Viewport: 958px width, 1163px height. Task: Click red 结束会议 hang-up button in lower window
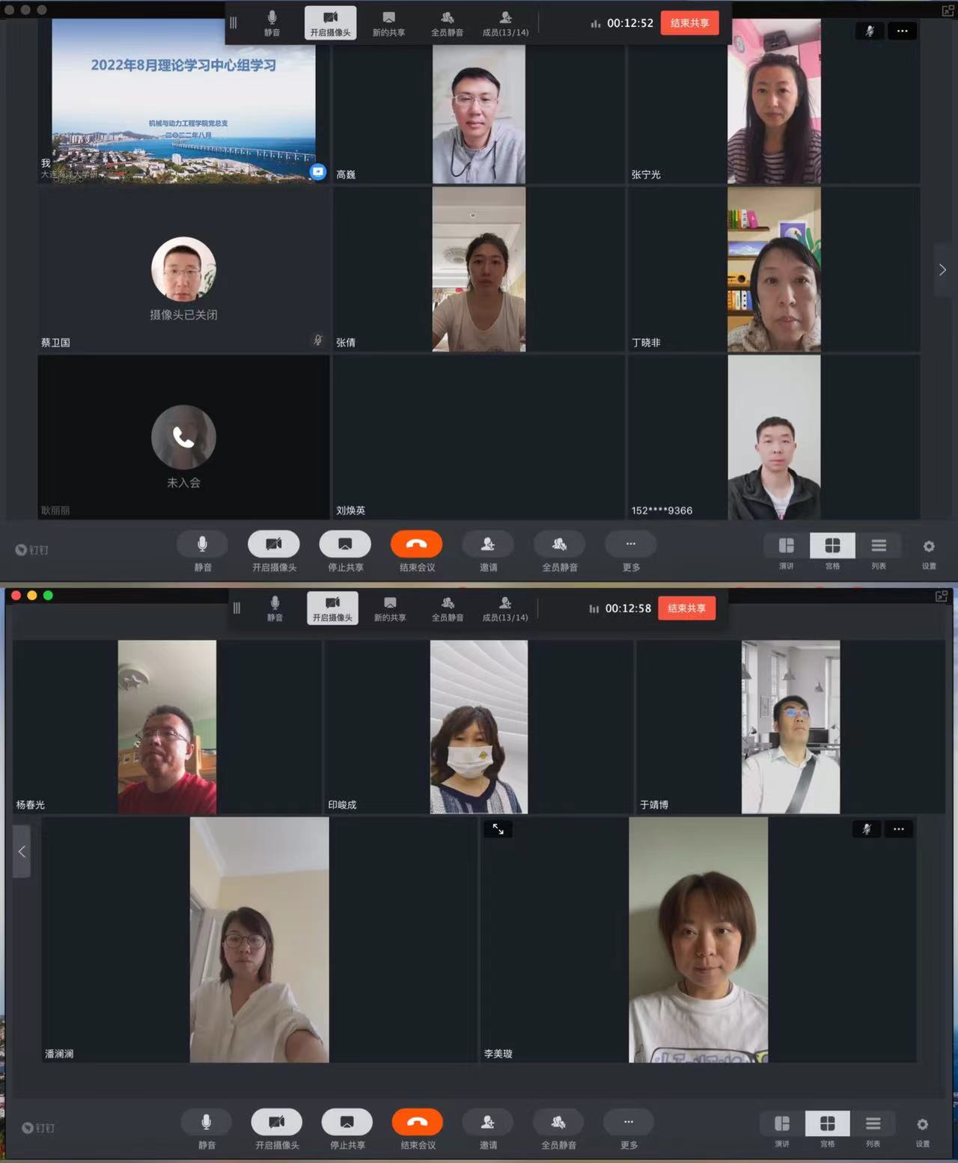[x=417, y=1122]
